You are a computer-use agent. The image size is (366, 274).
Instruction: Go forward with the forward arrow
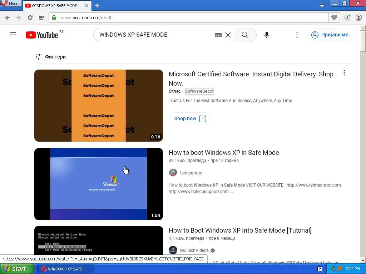point(19,18)
